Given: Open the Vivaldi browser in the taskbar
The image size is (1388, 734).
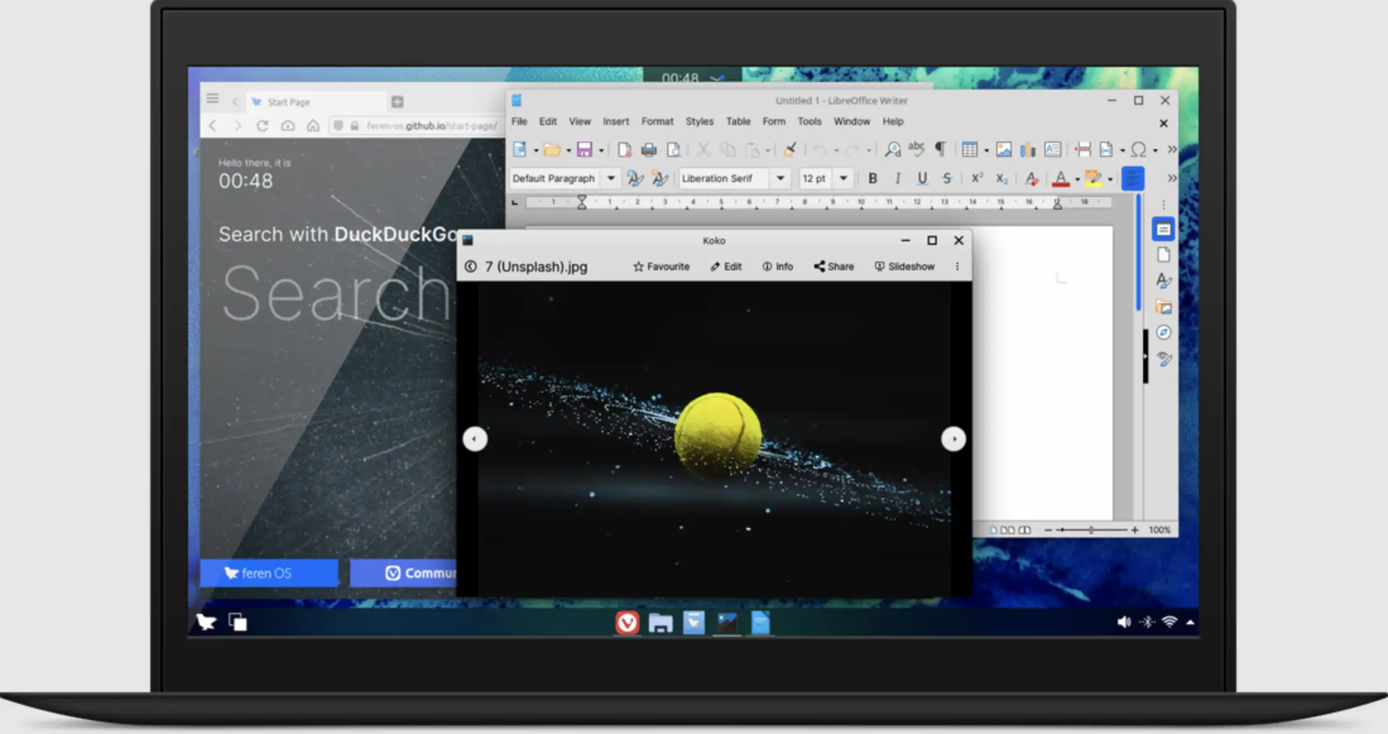Looking at the screenshot, I should (x=627, y=623).
